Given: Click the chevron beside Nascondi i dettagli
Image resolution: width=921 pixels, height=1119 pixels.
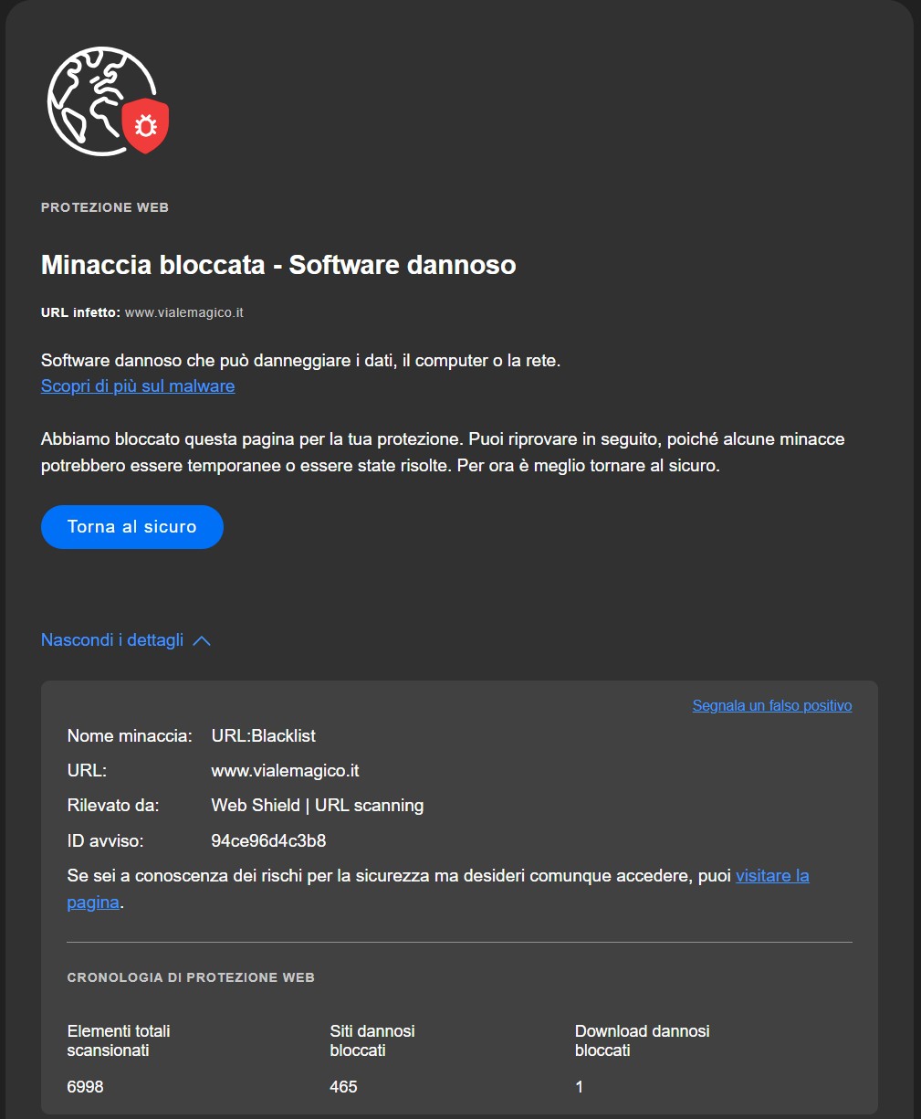Looking at the screenshot, I should tap(203, 641).
